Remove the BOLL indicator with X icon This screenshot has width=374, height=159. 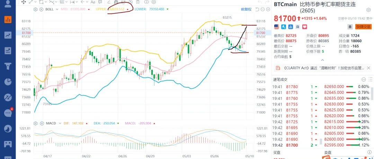click(41, 10)
